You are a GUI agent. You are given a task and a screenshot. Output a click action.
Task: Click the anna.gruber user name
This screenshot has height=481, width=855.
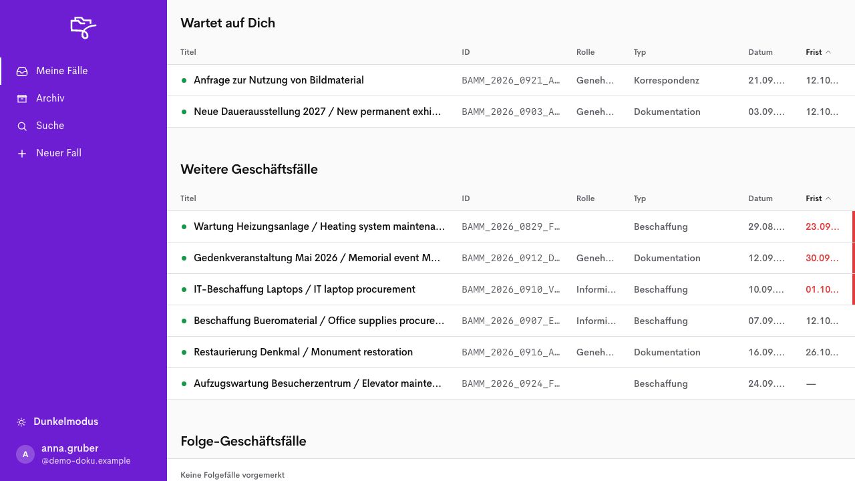[x=70, y=448]
